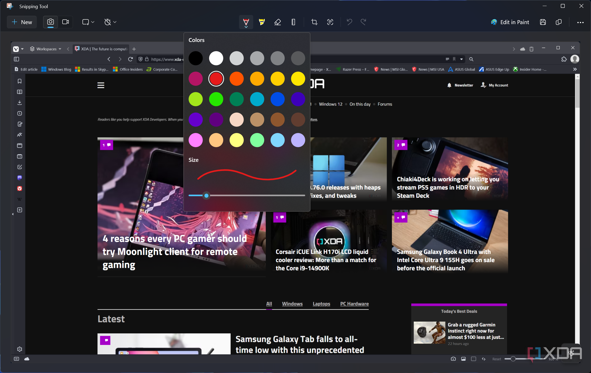Switch to Snip screenshot mode
The height and width of the screenshot is (373, 591).
click(50, 22)
